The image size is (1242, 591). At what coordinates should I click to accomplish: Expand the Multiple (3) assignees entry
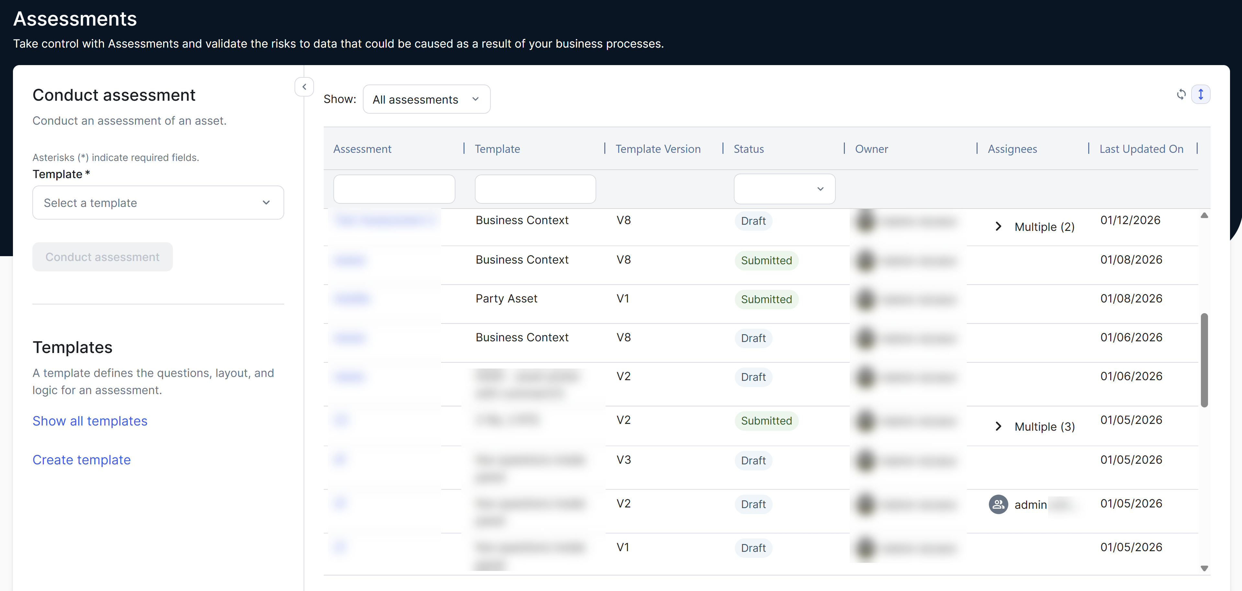click(998, 426)
